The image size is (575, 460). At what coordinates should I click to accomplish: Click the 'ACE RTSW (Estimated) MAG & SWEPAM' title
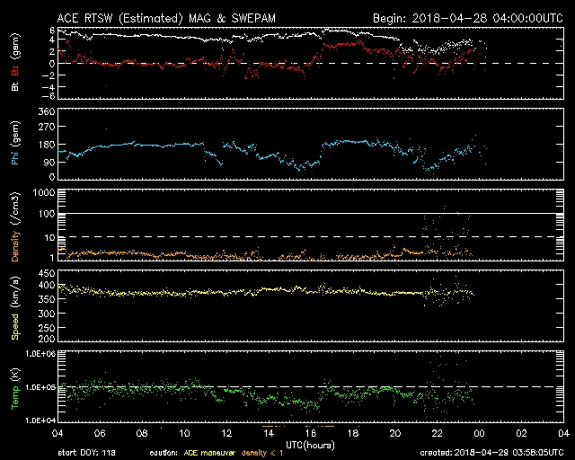click(166, 18)
